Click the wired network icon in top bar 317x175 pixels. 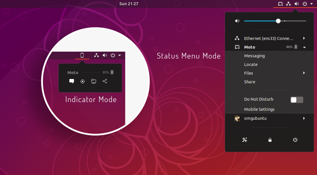[289, 4]
